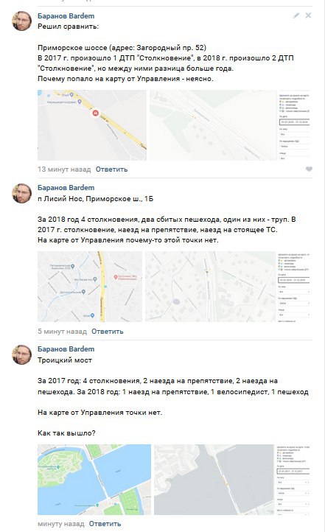The width and height of the screenshot is (325, 532).
Task: Open the avatar beside the Лисий Нос comment
Action: point(22,193)
